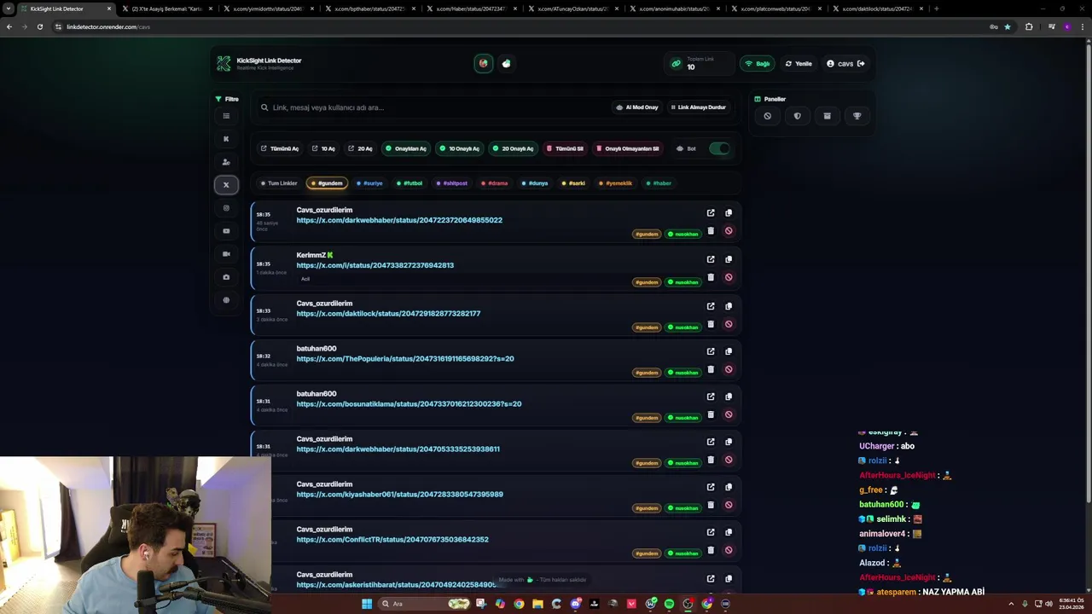Select the #futbol tag filter
1092x614 pixels.
point(409,183)
